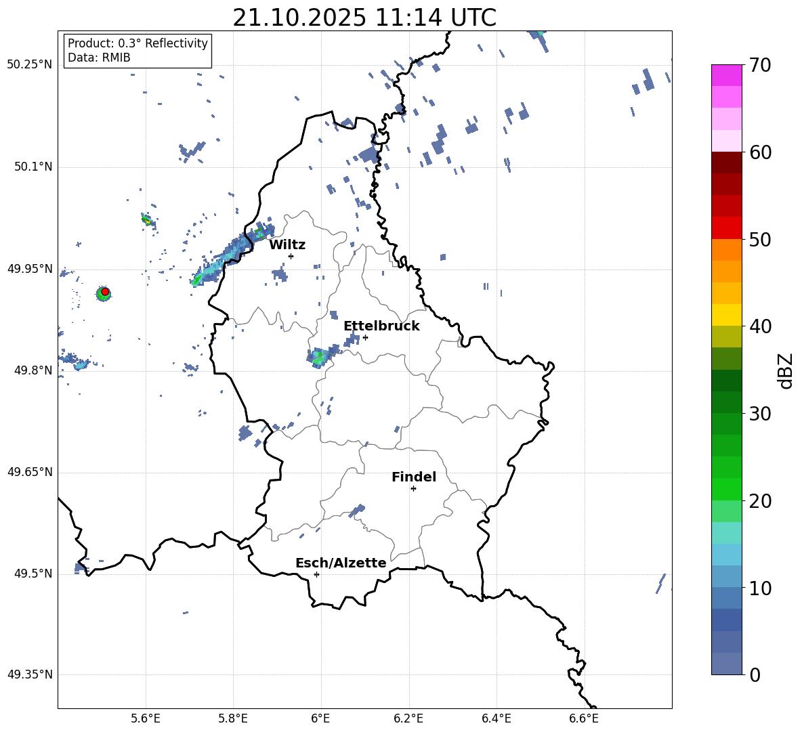
Task: Click the bright red swatch just above 50
Action: click(x=726, y=228)
